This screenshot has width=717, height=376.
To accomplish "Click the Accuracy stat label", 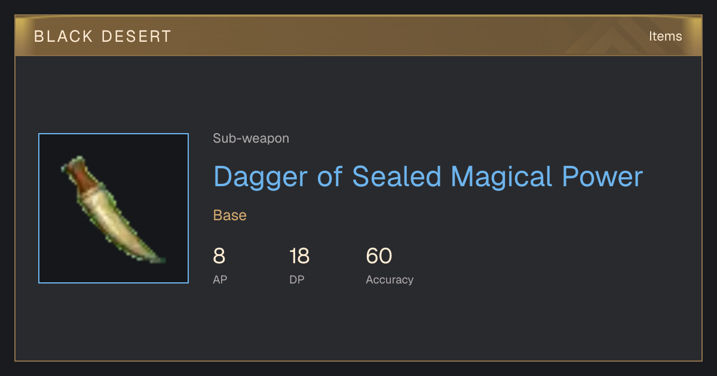I will point(390,279).
